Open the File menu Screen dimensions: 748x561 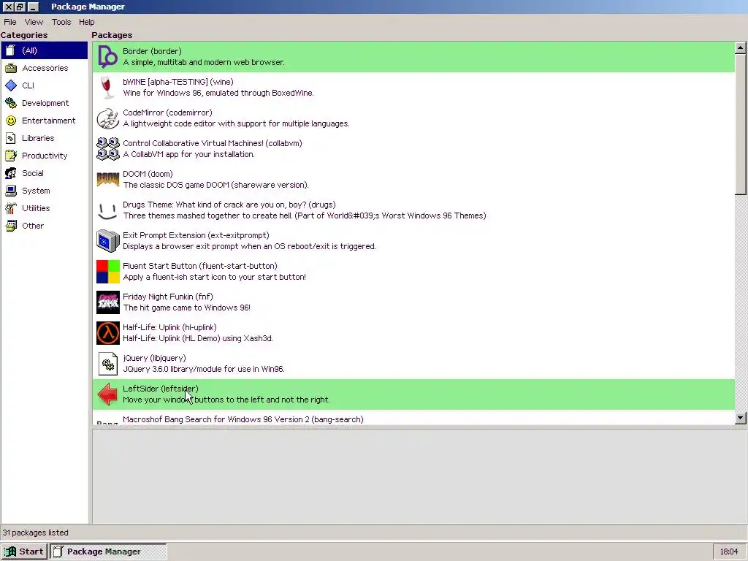[x=10, y=22]
